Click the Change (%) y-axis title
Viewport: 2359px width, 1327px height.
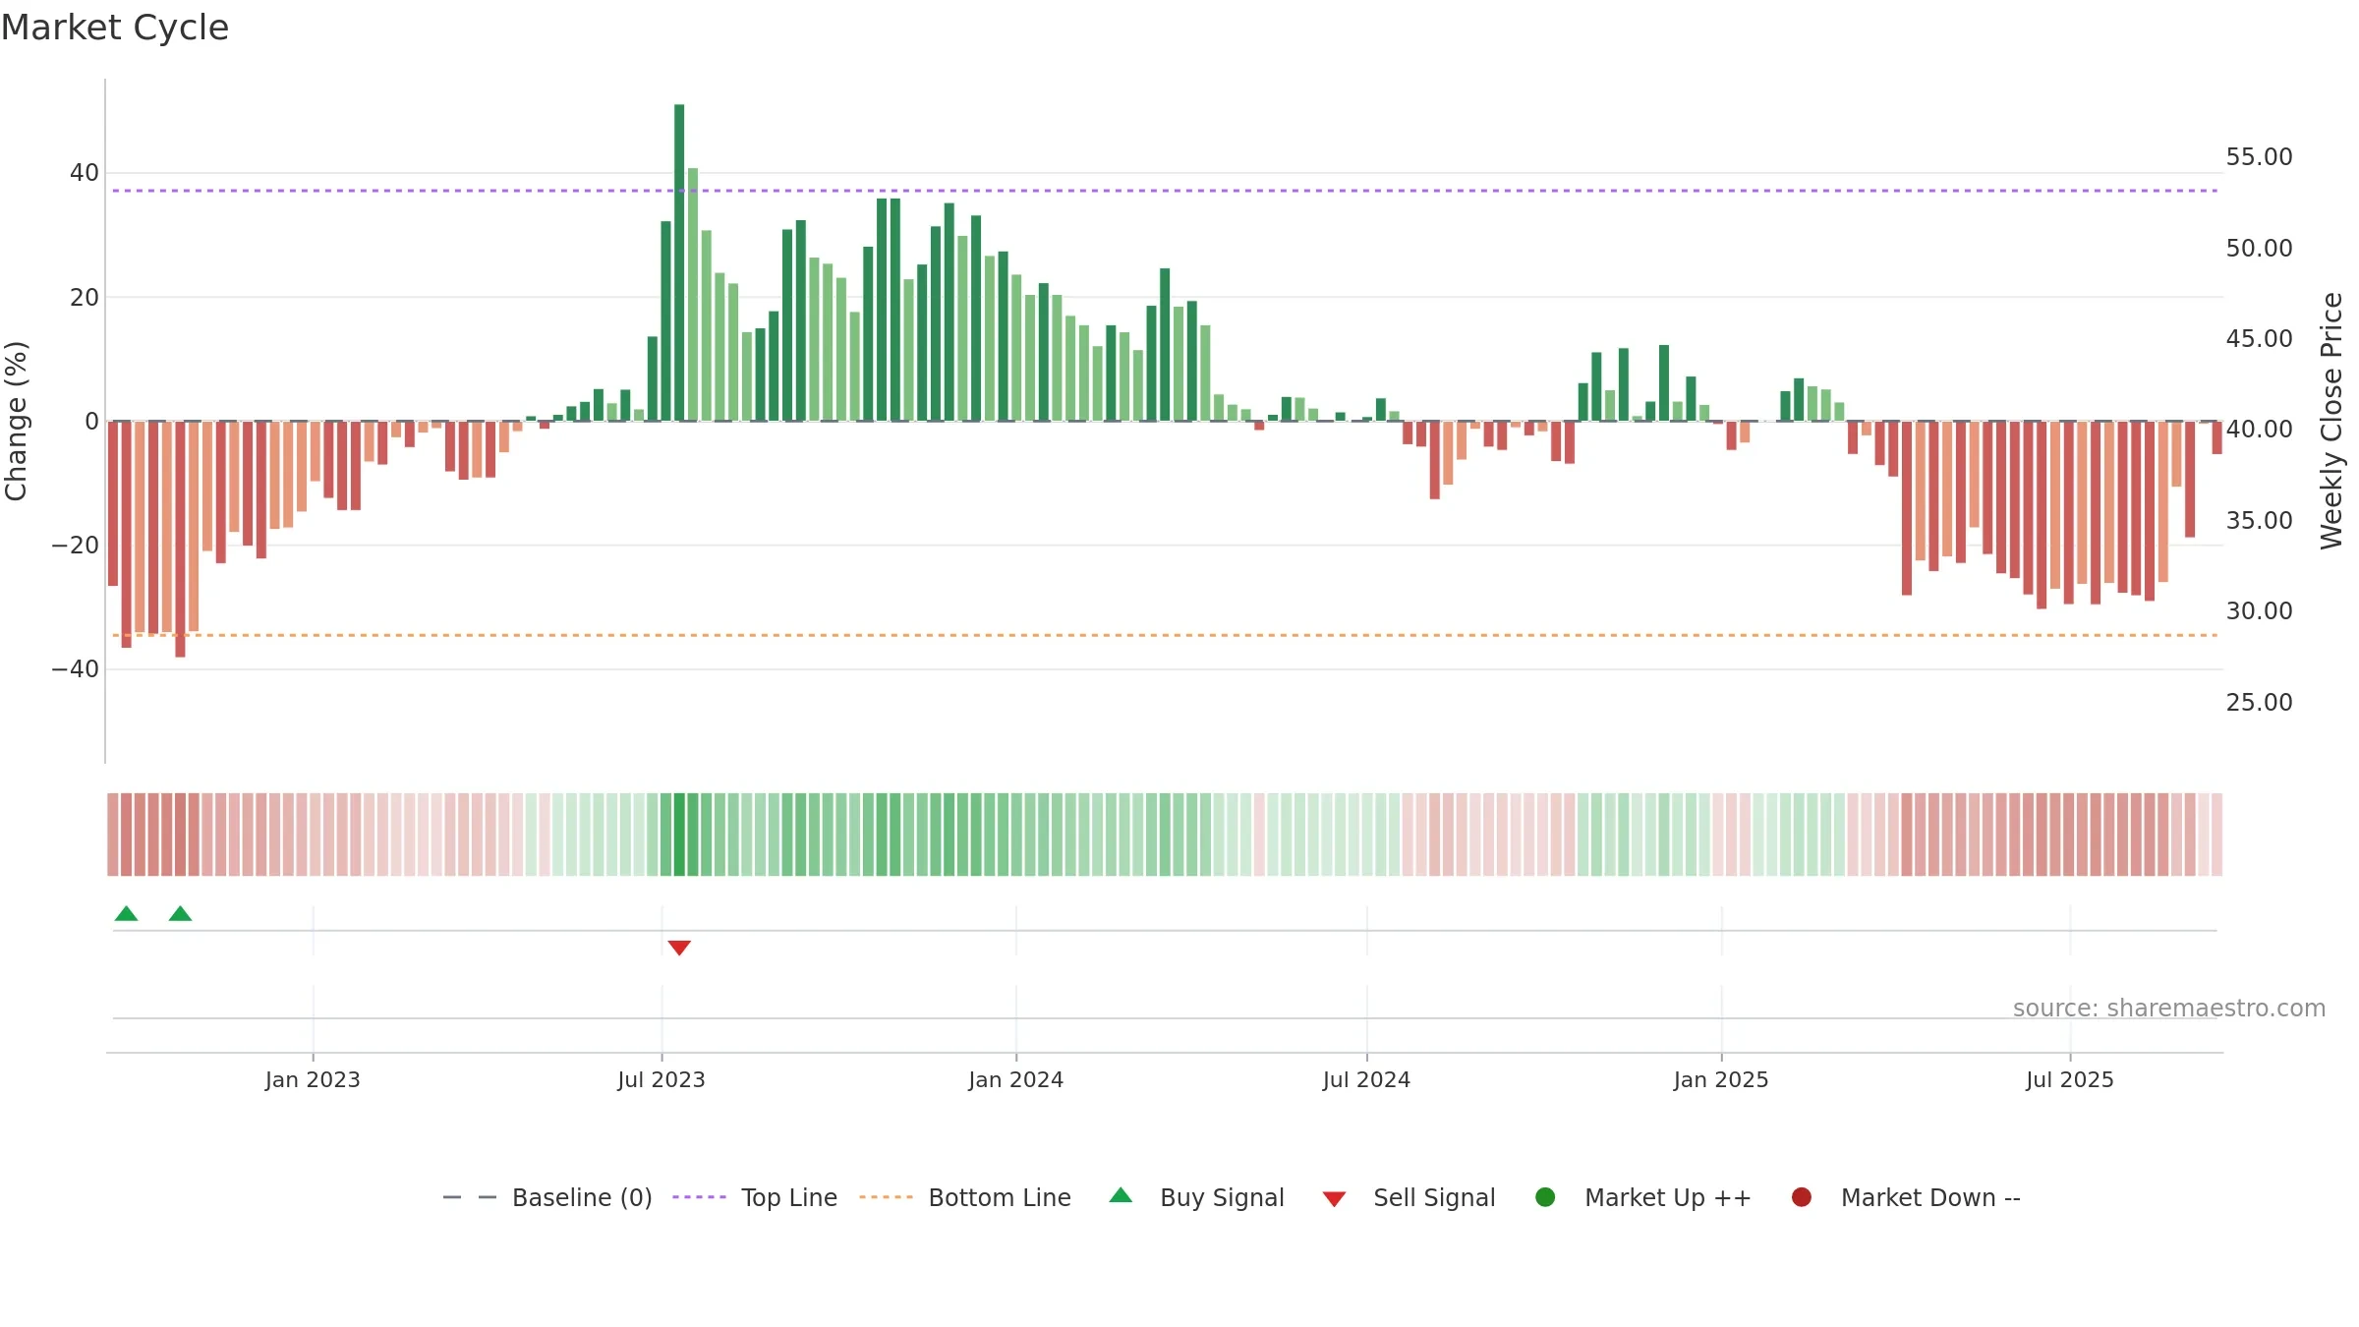[16, 421]
